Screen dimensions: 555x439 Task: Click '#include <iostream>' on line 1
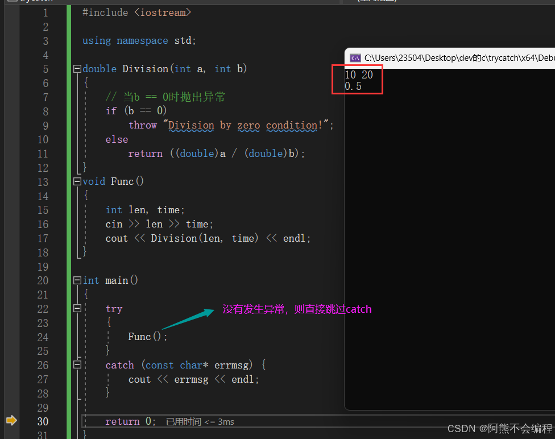136,13
